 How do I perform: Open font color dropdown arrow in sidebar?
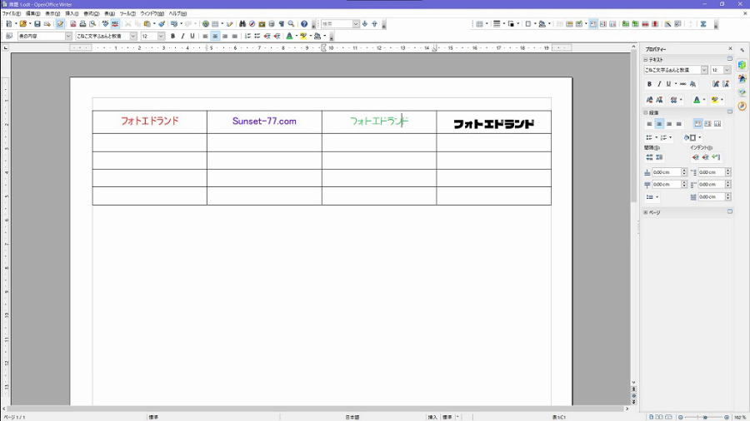click(703, 100)
